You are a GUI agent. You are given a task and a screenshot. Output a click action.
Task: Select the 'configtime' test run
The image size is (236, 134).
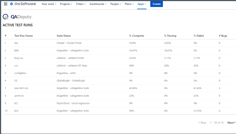pos(20,73)
